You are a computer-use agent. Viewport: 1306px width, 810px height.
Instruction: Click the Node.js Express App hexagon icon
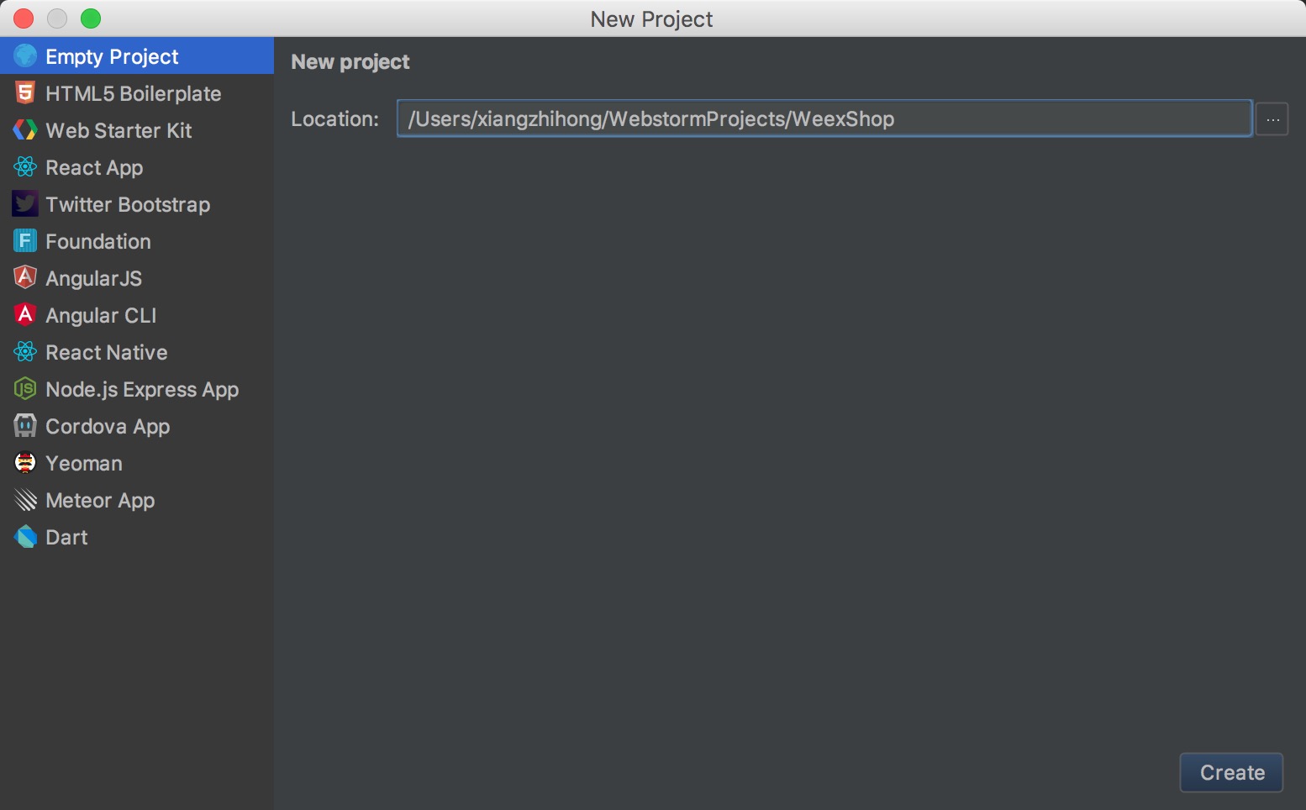(25, 389)
